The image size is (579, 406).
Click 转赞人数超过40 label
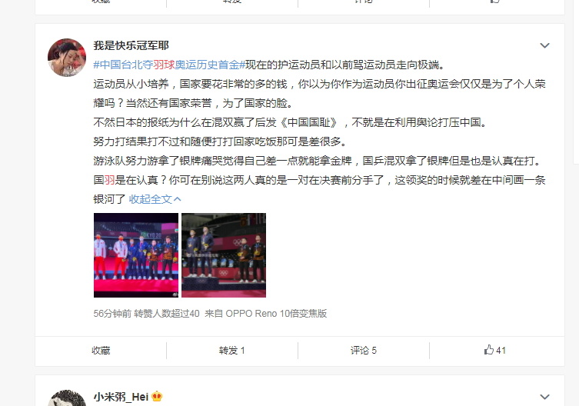pyautogui.click(x=167, y=314)
